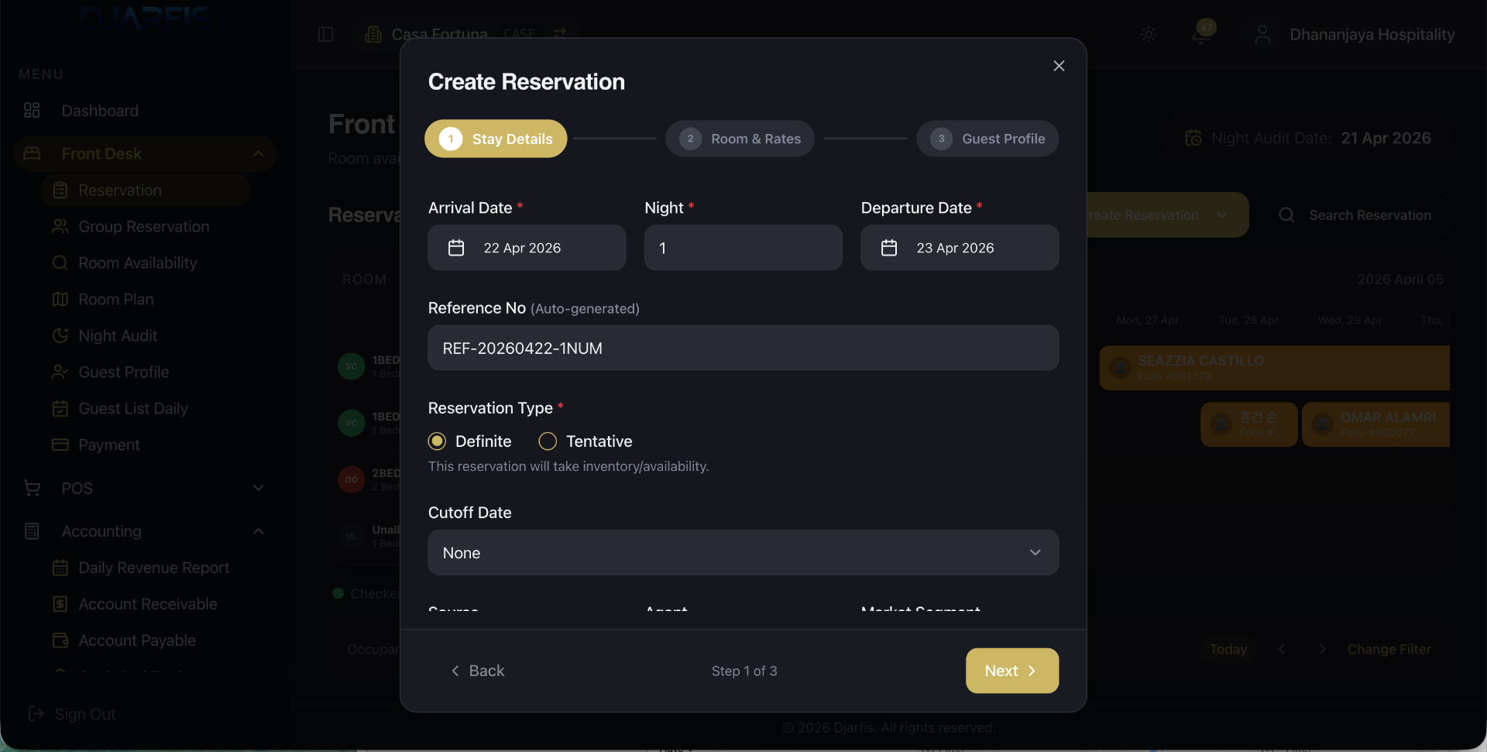Select the Definite reservation type
Image resolution: width=1487 pixels, height=752 pixels.
(438, 441)
